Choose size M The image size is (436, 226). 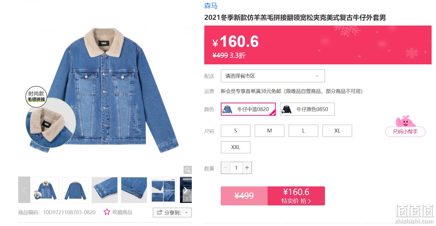pyautogui.click(x=270, y=131)
